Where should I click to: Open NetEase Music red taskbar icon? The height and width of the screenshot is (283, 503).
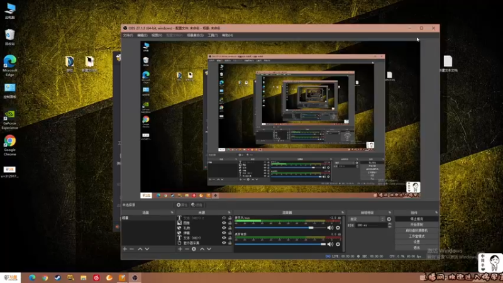96,277
